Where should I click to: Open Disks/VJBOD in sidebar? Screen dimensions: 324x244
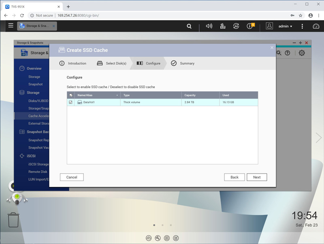(38, 101)
